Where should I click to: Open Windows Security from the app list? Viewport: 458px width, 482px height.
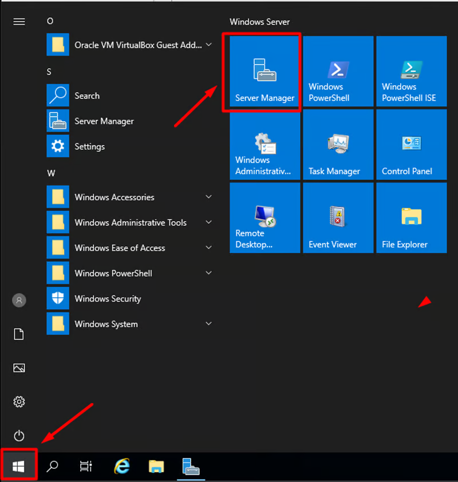pos(107,299)
